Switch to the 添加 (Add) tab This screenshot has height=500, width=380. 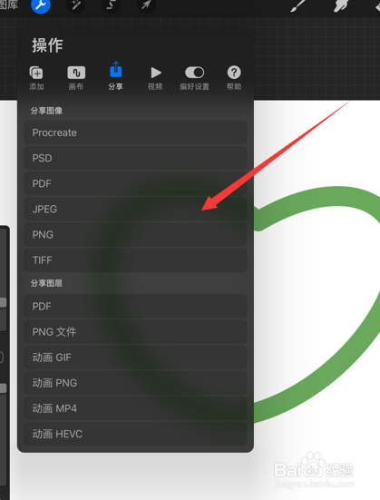tap(36, 78)
